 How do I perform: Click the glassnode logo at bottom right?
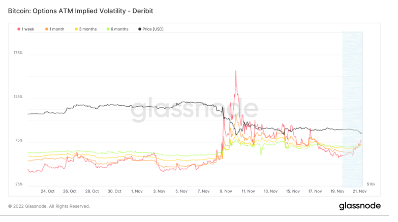pyautogui.click(x=360, y=206)
